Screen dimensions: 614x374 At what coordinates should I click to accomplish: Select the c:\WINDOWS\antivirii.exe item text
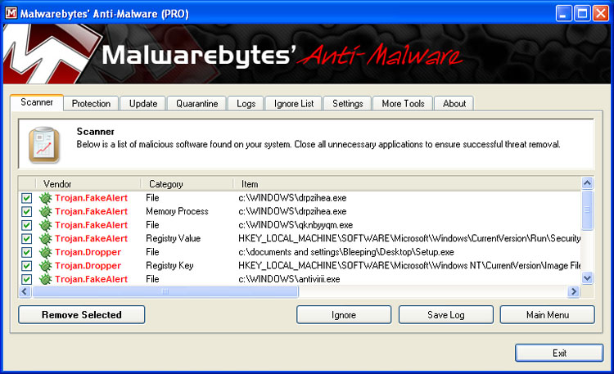289,279
